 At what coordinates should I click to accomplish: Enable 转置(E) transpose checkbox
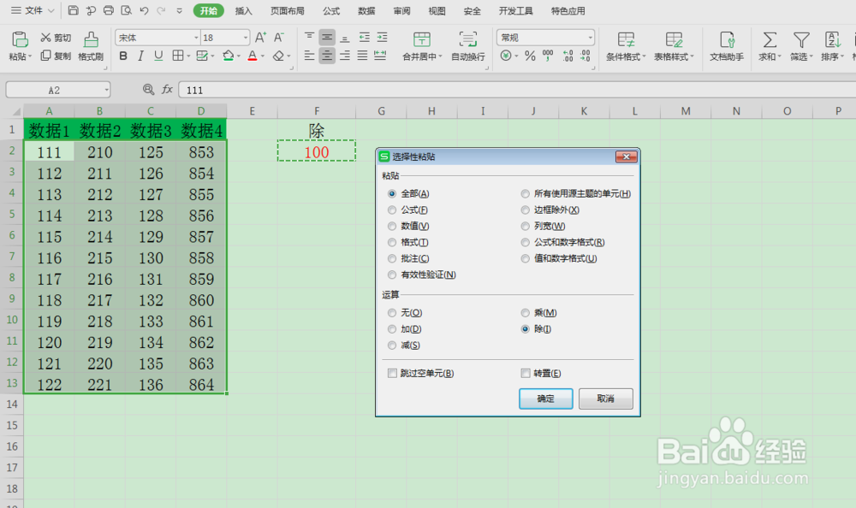(x=526, y=373)
